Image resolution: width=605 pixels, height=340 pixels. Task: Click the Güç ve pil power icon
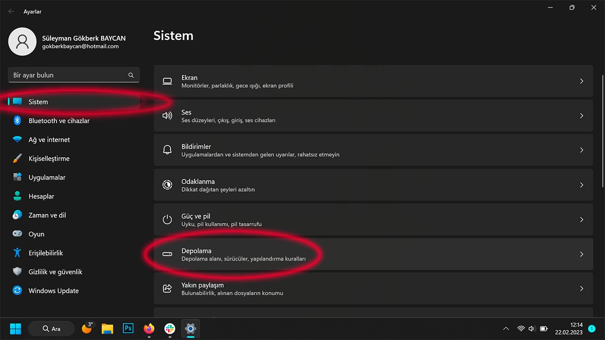[x=167, y=220]
